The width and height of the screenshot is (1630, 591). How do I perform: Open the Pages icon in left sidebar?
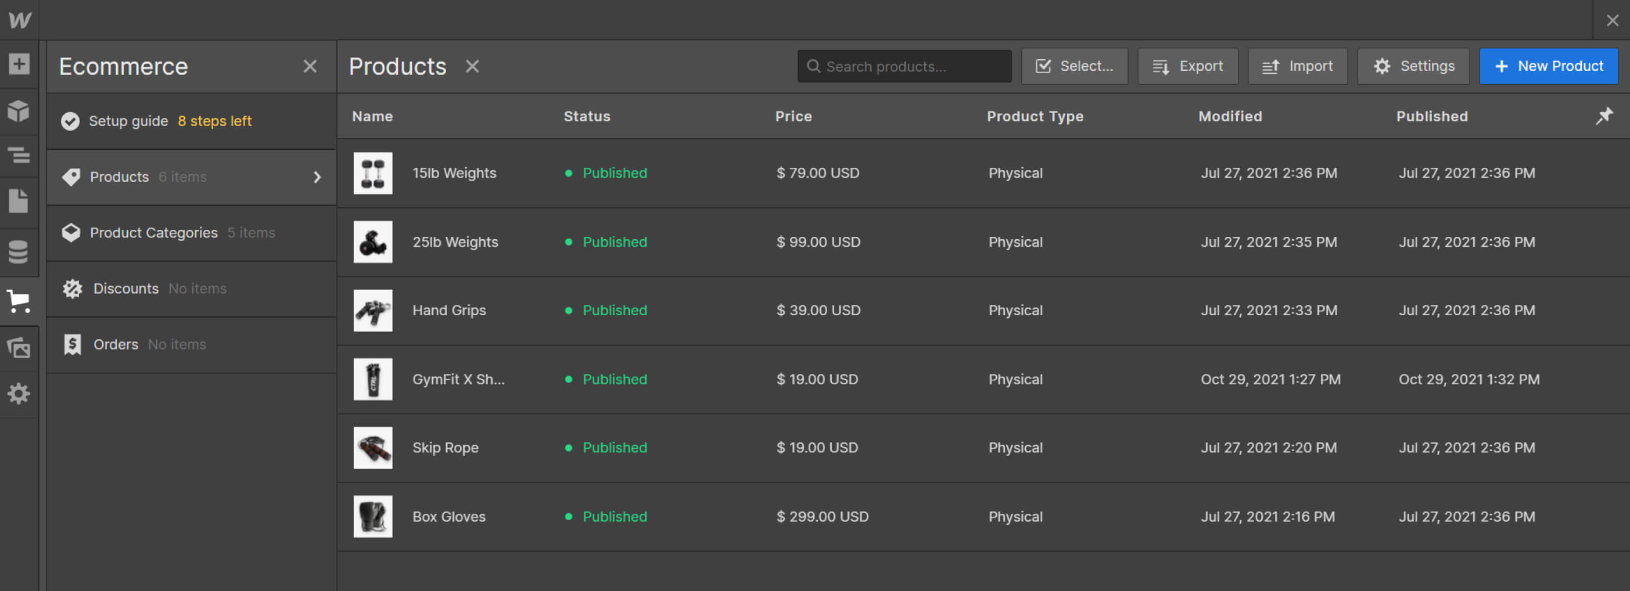click(19, 201)
